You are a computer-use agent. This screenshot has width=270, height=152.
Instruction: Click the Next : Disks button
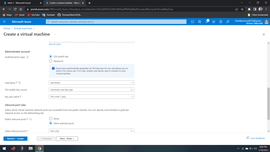click(67, 138)
